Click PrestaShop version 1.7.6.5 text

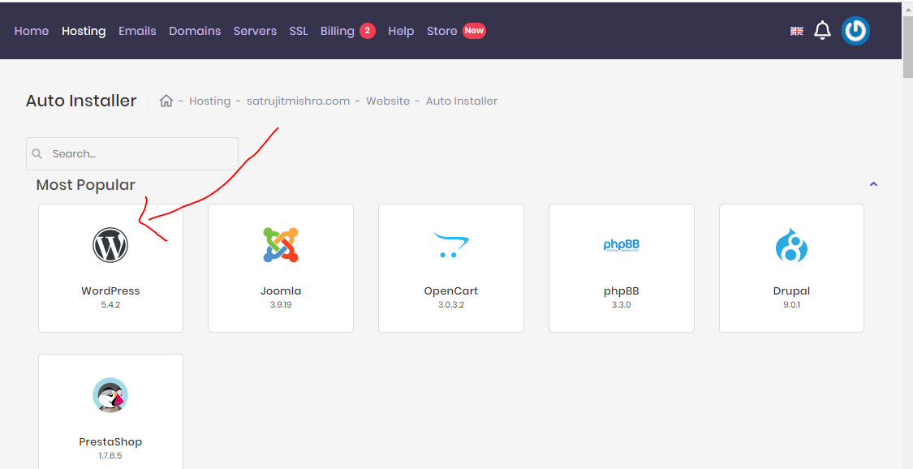coord(110,456)
